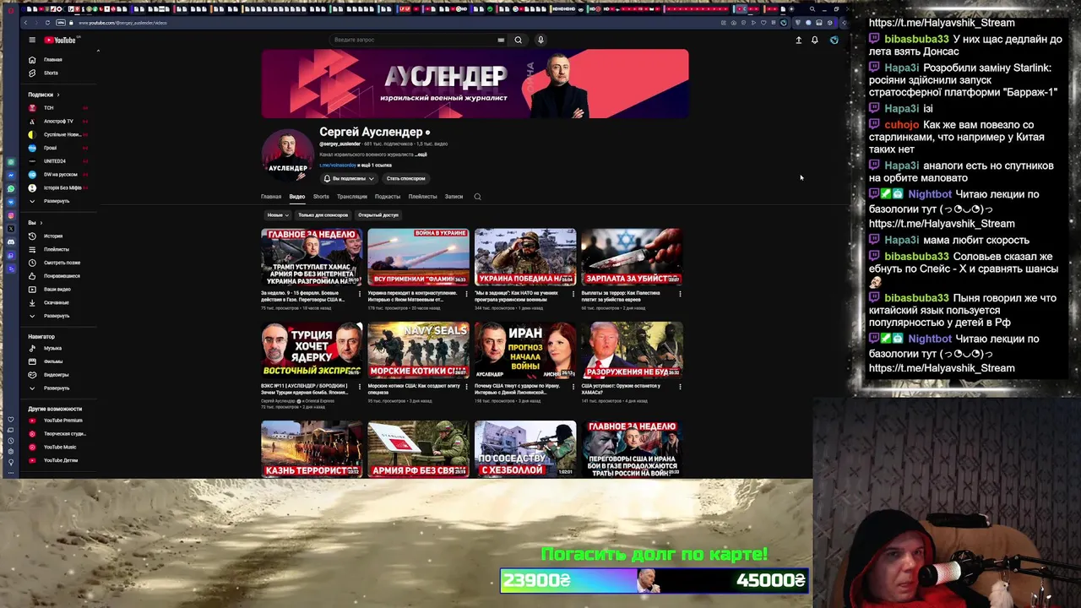This screenshot has height=608, width=1081.
Task: Open YouTube Детям in sidebar
Action: pos(60,460)
